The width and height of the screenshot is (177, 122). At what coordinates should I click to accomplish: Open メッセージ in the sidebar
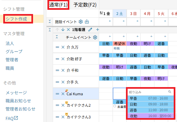pos(16,93)
